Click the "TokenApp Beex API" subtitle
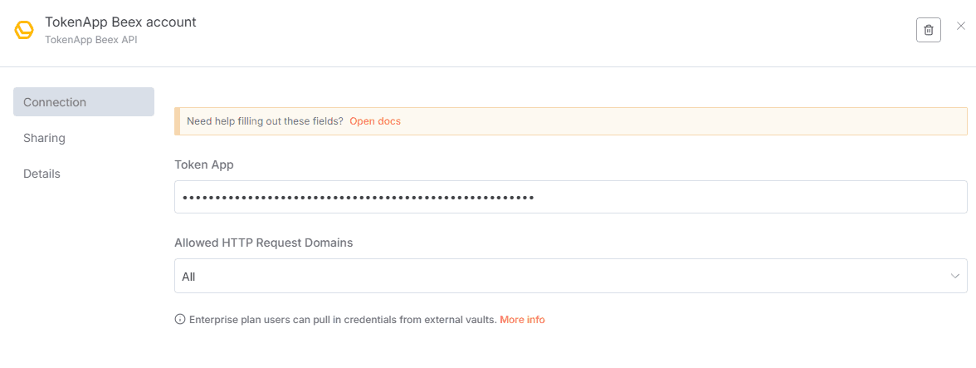976x368 pixels. pos(90,39)
